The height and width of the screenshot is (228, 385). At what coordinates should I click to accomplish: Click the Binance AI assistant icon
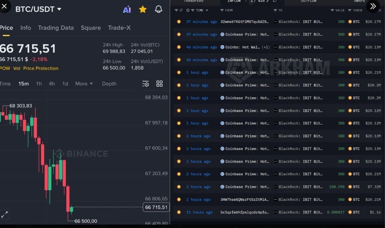127,10
